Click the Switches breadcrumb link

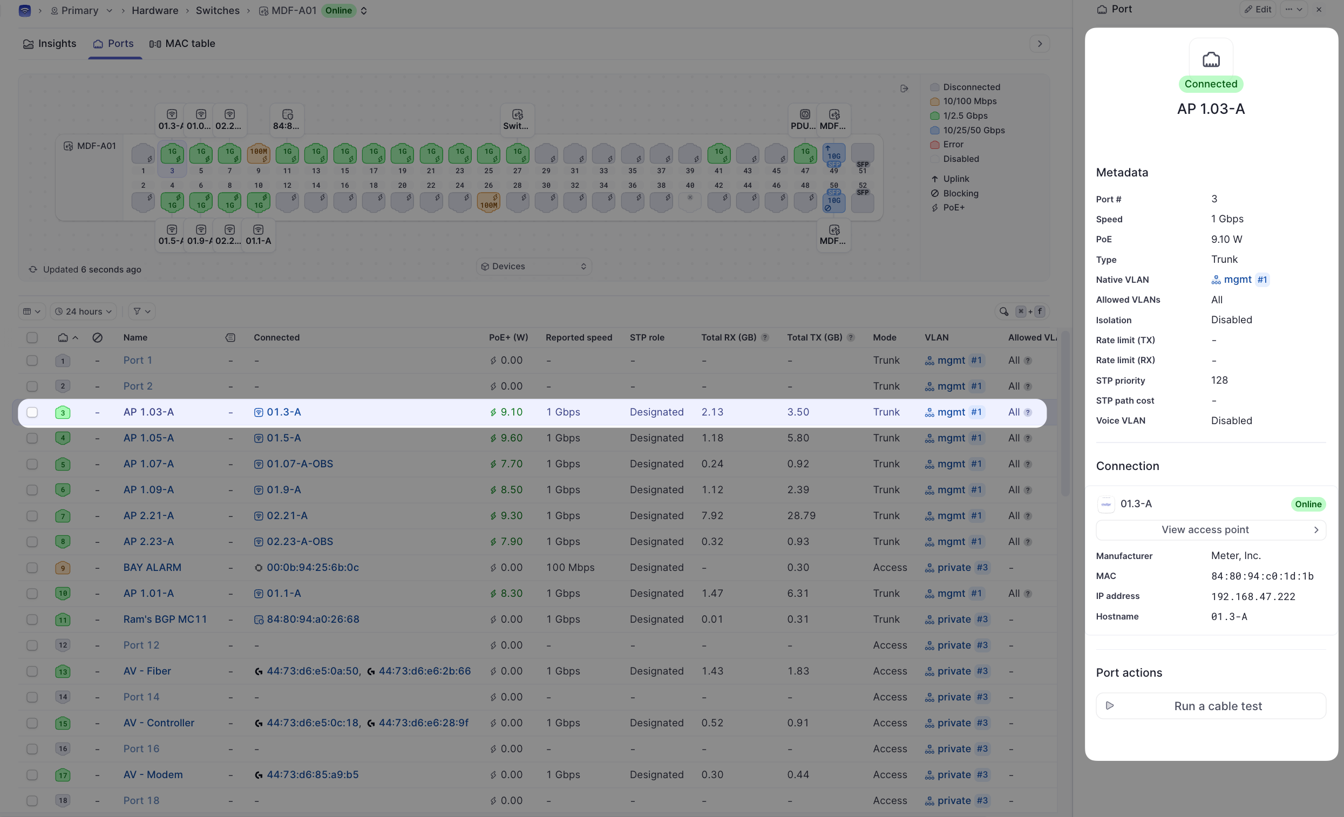click(217, 10)
